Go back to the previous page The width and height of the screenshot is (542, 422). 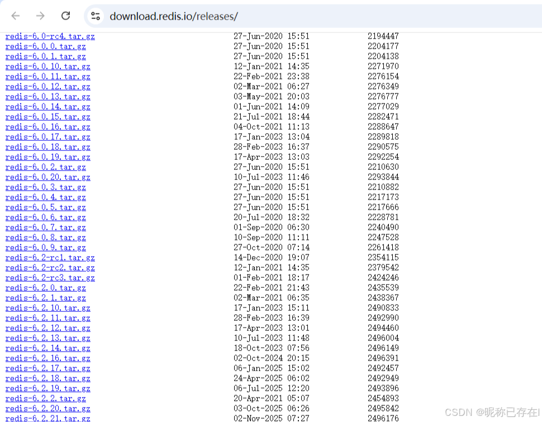tap(16, 16)
